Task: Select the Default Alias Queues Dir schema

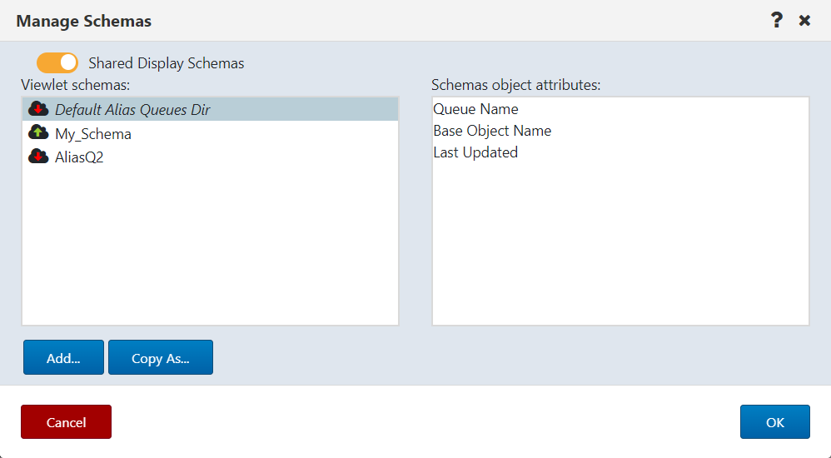Action: point(211,109)
